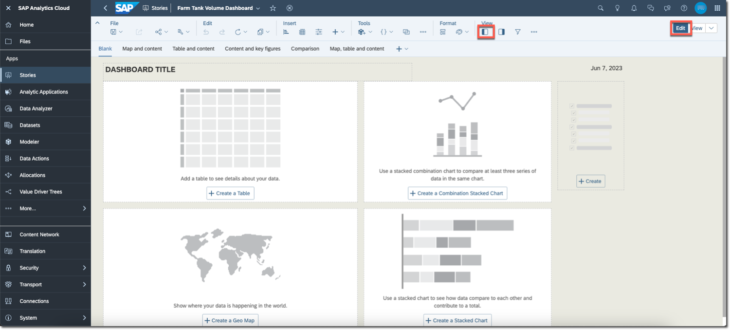
Task: Open the search magnifier in the header
Action: (x=601, y=8)
